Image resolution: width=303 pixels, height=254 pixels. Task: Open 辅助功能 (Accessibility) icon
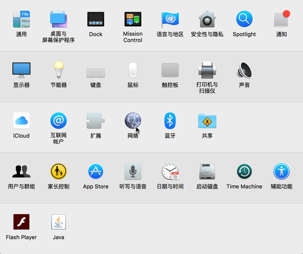pos(281,171)
